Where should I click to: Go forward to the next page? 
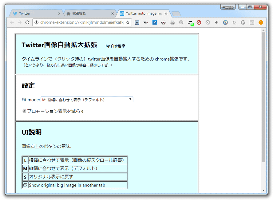click(x=19, y=22)
